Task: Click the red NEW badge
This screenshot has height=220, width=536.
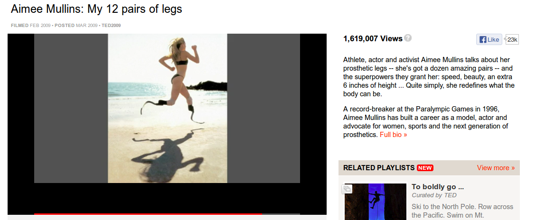Action: tap(425, 168)
